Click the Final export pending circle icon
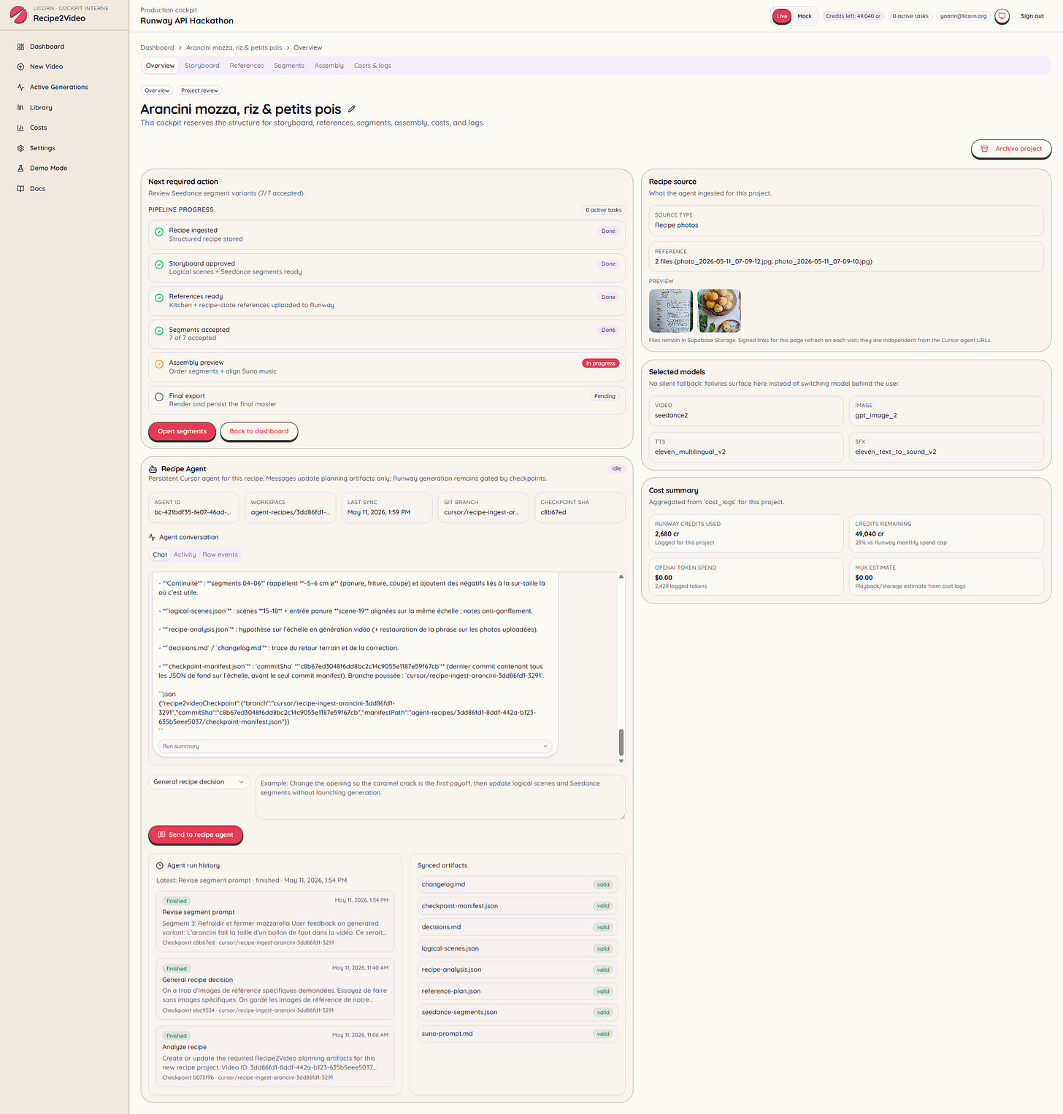This screenshot has width=1063, height=1114. click(x=159, y=397)
